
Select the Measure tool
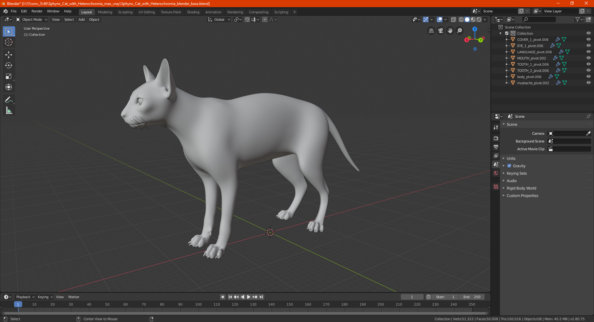click(9, 111)
